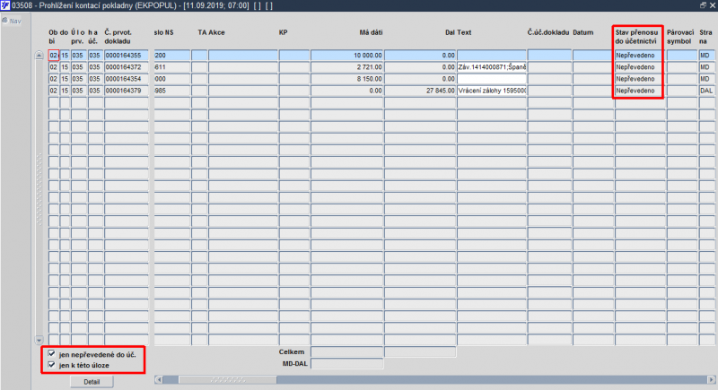Click the horizontal scrollbar thumb
This screenshot has height=390, width=718.
tap(228, 379)
